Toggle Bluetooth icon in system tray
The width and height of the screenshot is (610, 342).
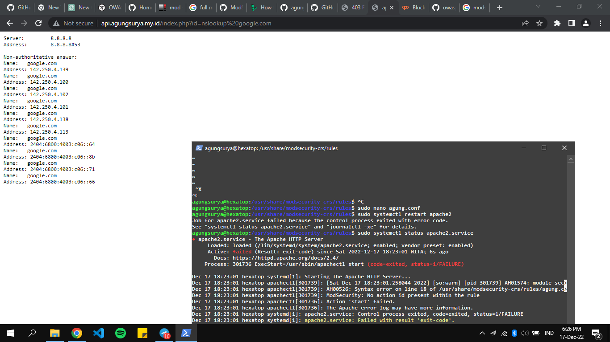click(x=514, y=333)
